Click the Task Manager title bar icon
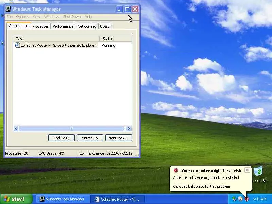Screen dimensions: 272x204 coord(8,9)
